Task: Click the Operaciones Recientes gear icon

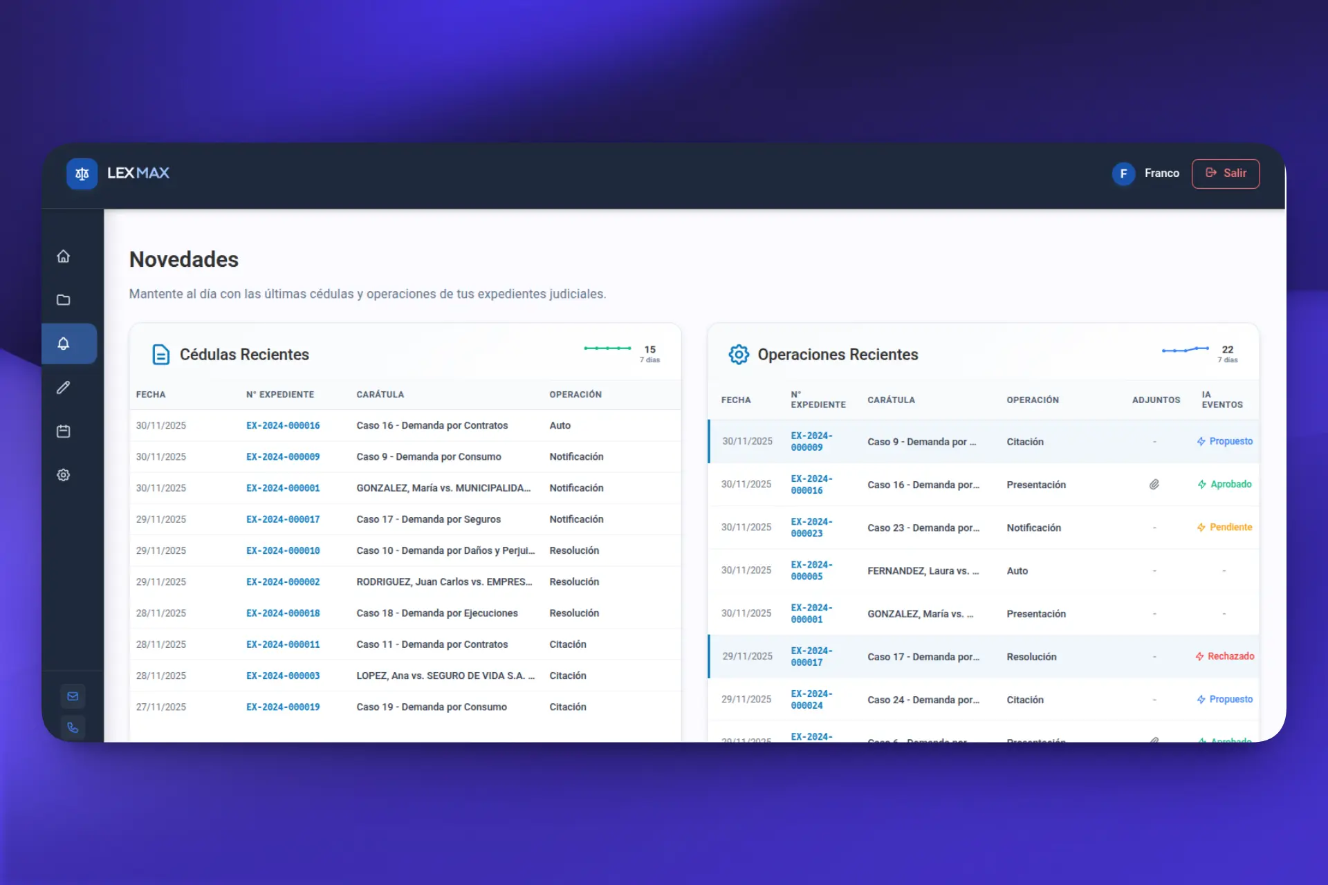Action: click(x=739, y=355)
